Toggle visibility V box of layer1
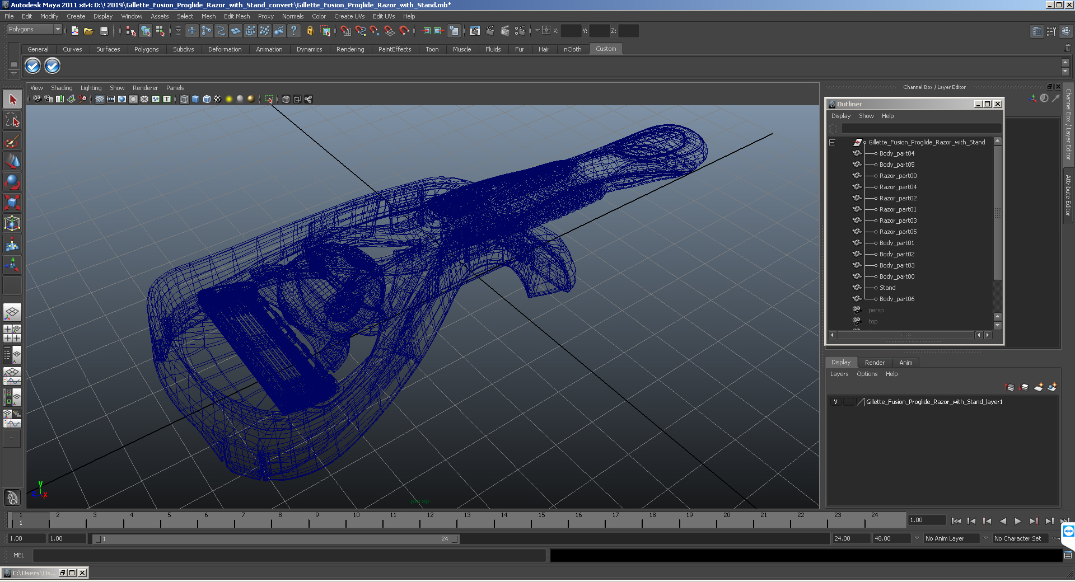Image resolution: width=1075 pixels, height=582 pixels. pos(835,402)
